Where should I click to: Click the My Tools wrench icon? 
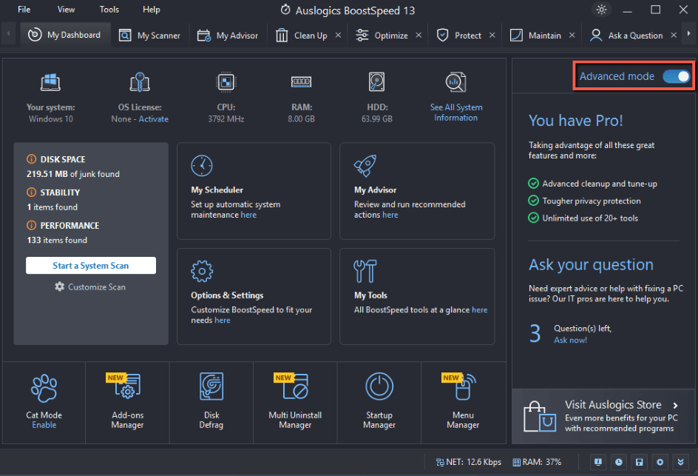(x=365, y=271)
